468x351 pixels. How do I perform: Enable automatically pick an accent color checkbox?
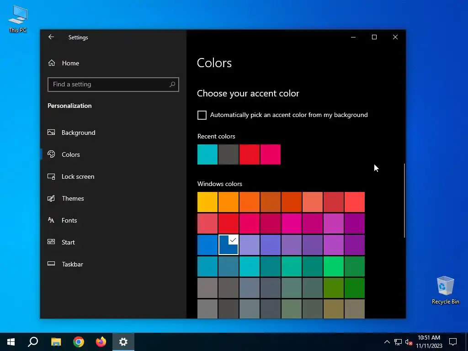[202, 115]
